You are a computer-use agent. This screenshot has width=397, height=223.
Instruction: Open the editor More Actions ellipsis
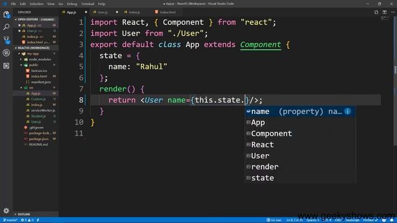point(393,12)
